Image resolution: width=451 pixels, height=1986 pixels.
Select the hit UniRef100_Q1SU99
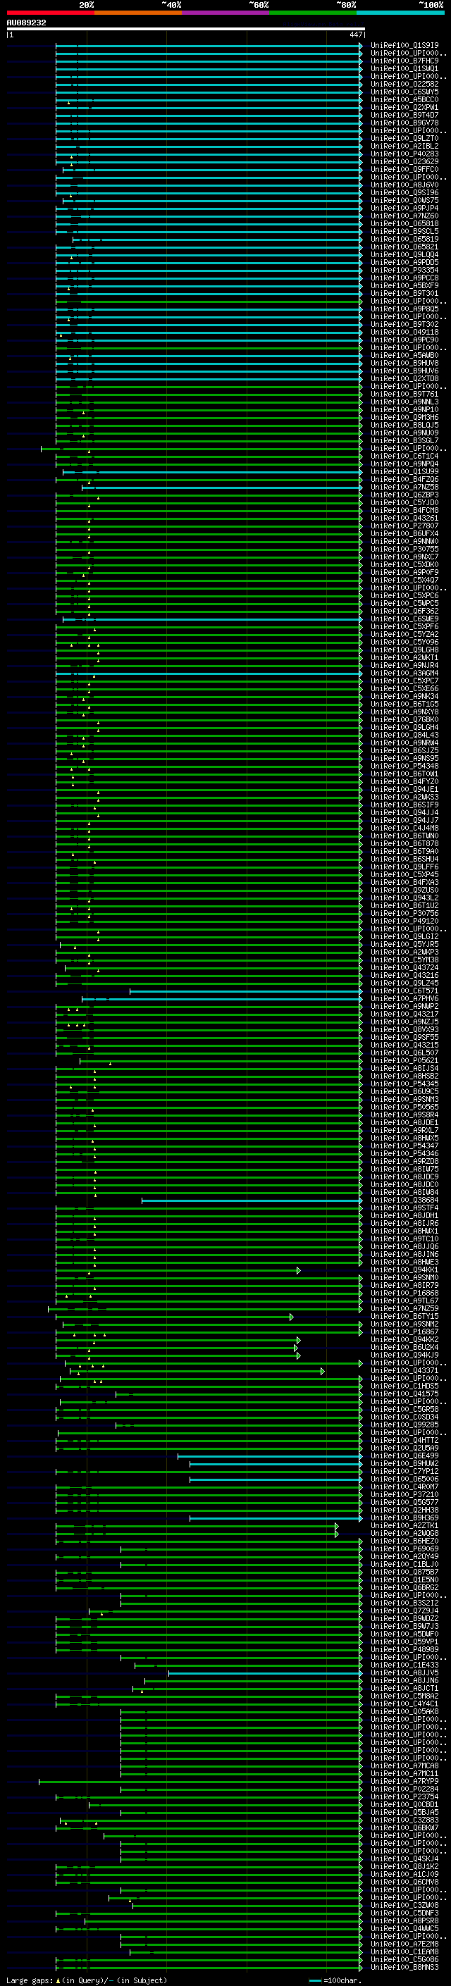pyautogui.click(x=404, y=472)
